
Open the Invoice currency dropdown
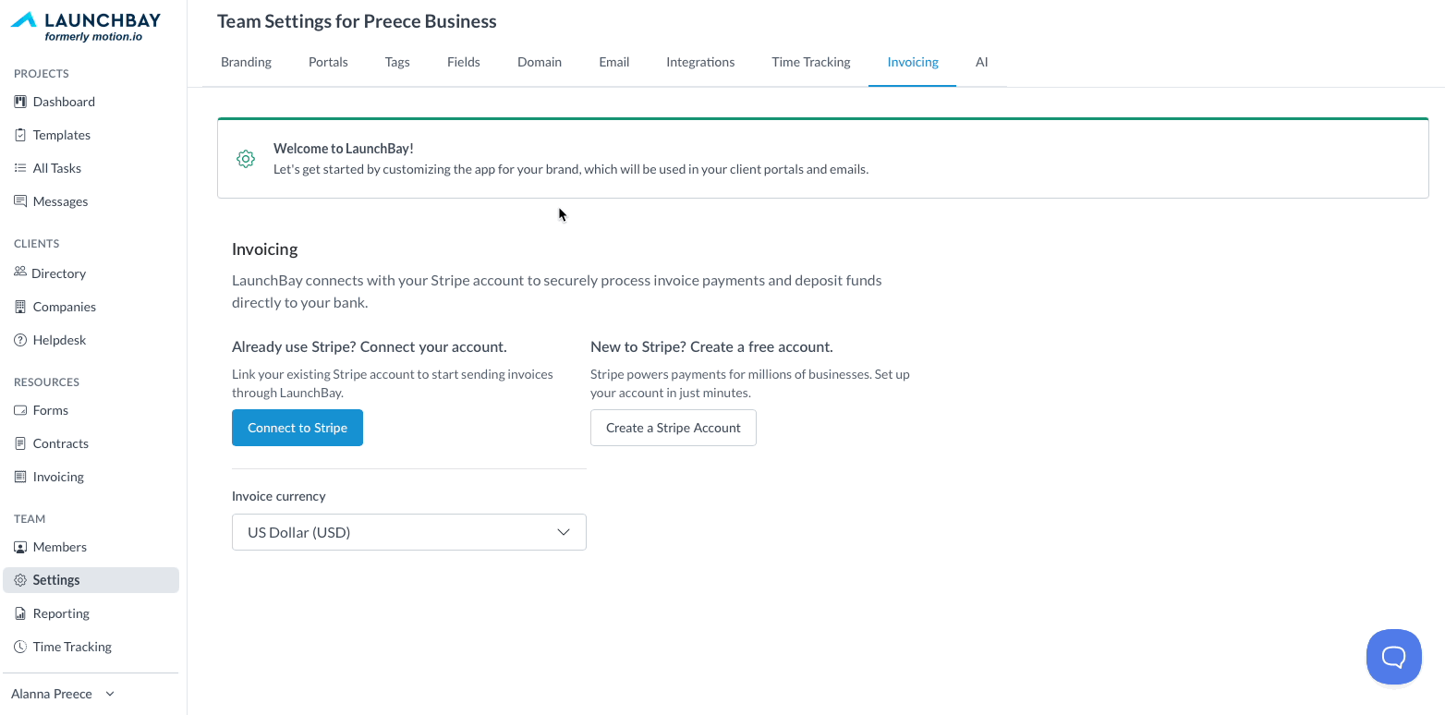click(409, 532)
